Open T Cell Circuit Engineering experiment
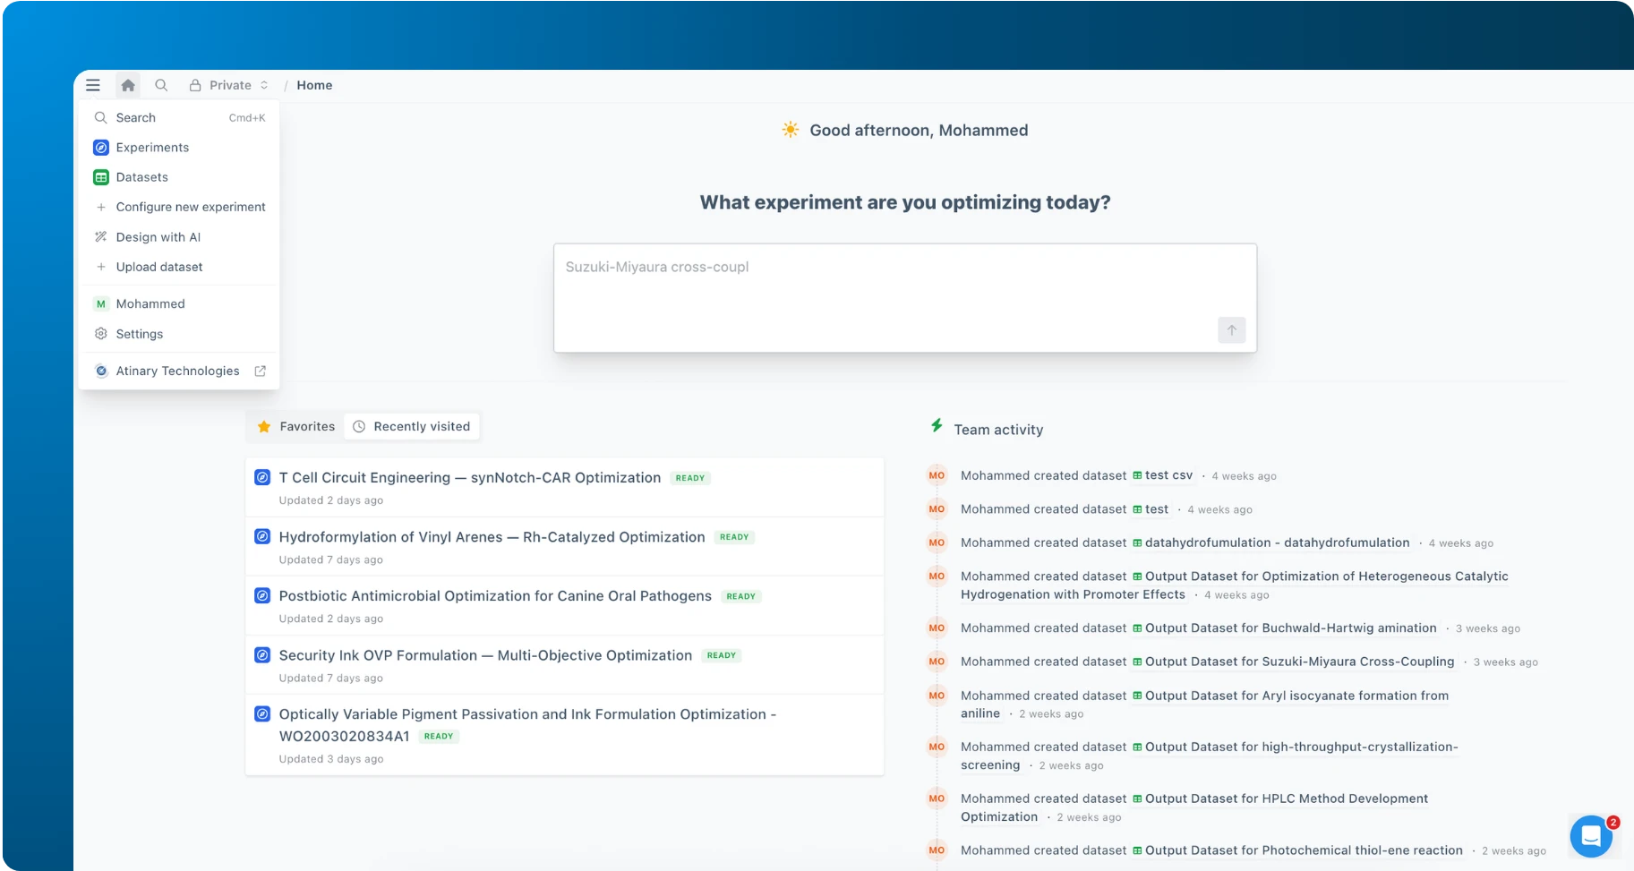 click(x=469, y=478)
